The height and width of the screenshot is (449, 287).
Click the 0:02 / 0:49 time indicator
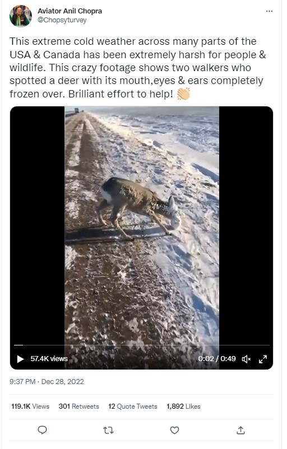[217, 359]
